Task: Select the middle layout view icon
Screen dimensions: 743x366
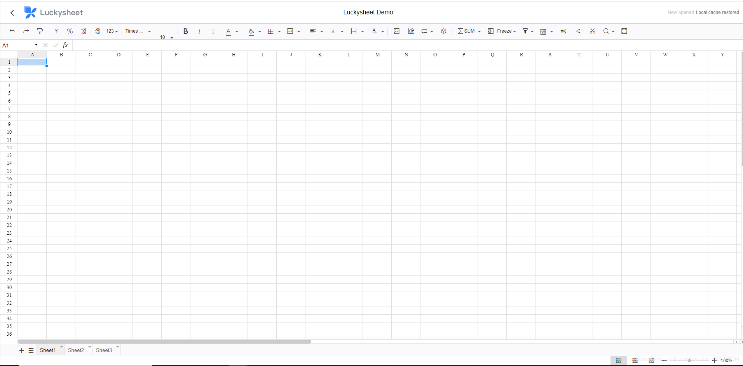Action: (635, 361)
